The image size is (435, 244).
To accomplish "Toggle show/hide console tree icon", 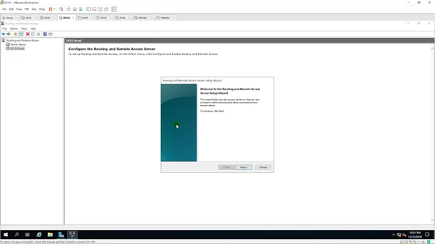I will pyautogui.click(x=21, y=34).
